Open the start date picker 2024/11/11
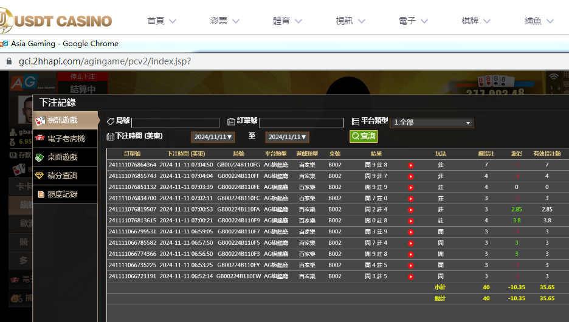This screenshot has height=322, width=569. (213, 137)
